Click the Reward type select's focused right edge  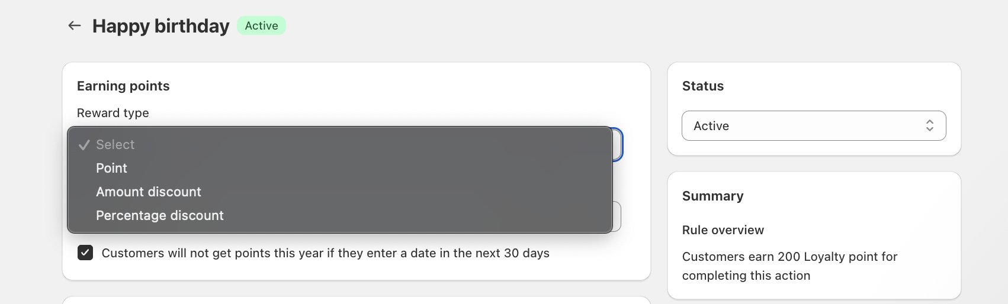(618, 144)
